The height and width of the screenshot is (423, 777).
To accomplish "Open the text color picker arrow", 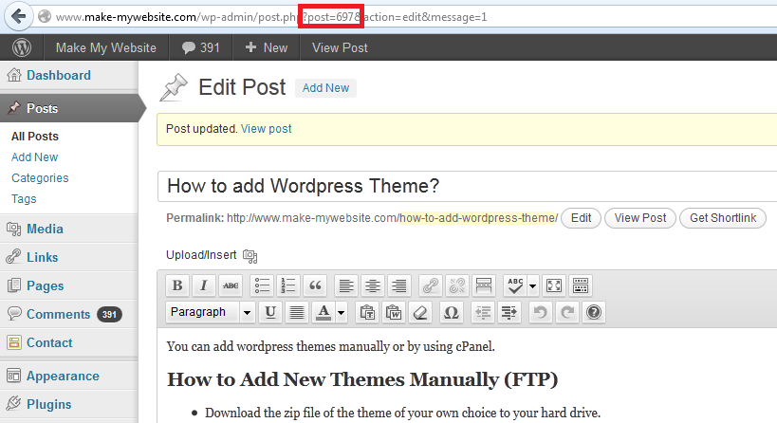I will coord(342,312).
